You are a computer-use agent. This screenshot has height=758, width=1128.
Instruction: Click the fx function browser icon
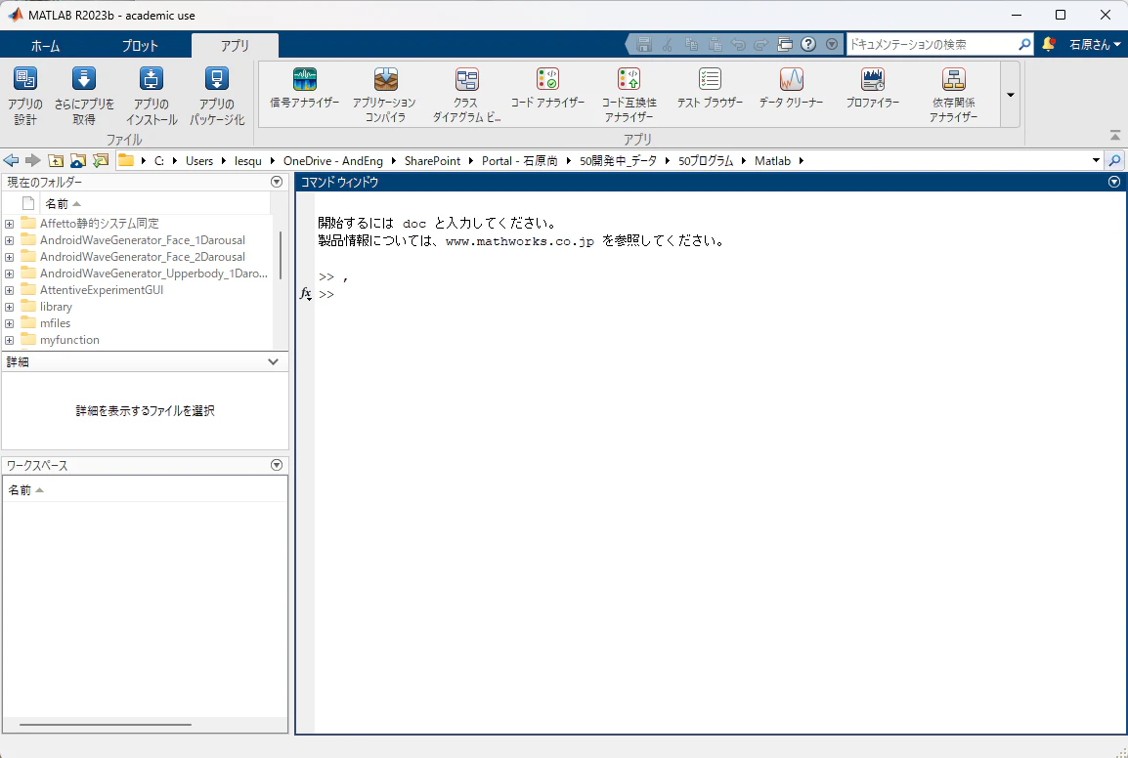[x=306, y=293]
